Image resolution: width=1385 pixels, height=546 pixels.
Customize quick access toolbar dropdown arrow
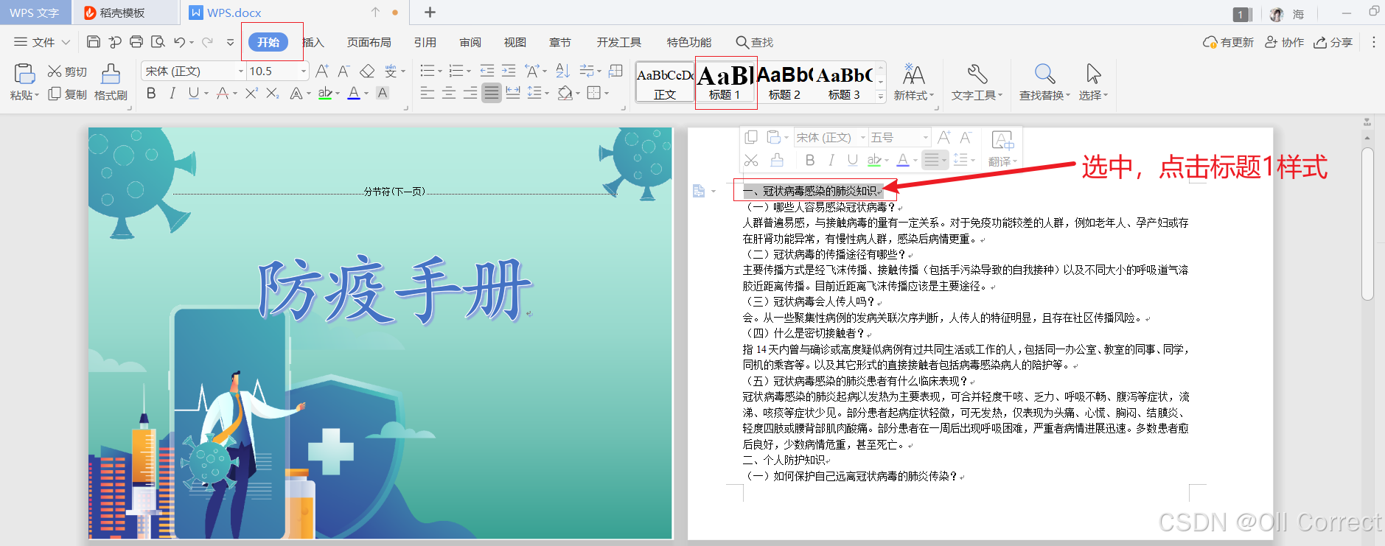(x=230, y=43)
